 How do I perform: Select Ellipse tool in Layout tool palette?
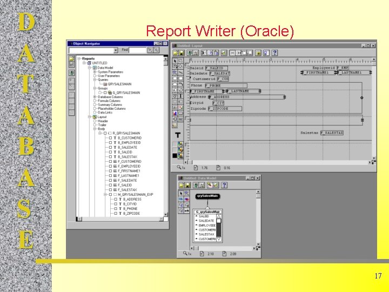[x=175, y=84]
